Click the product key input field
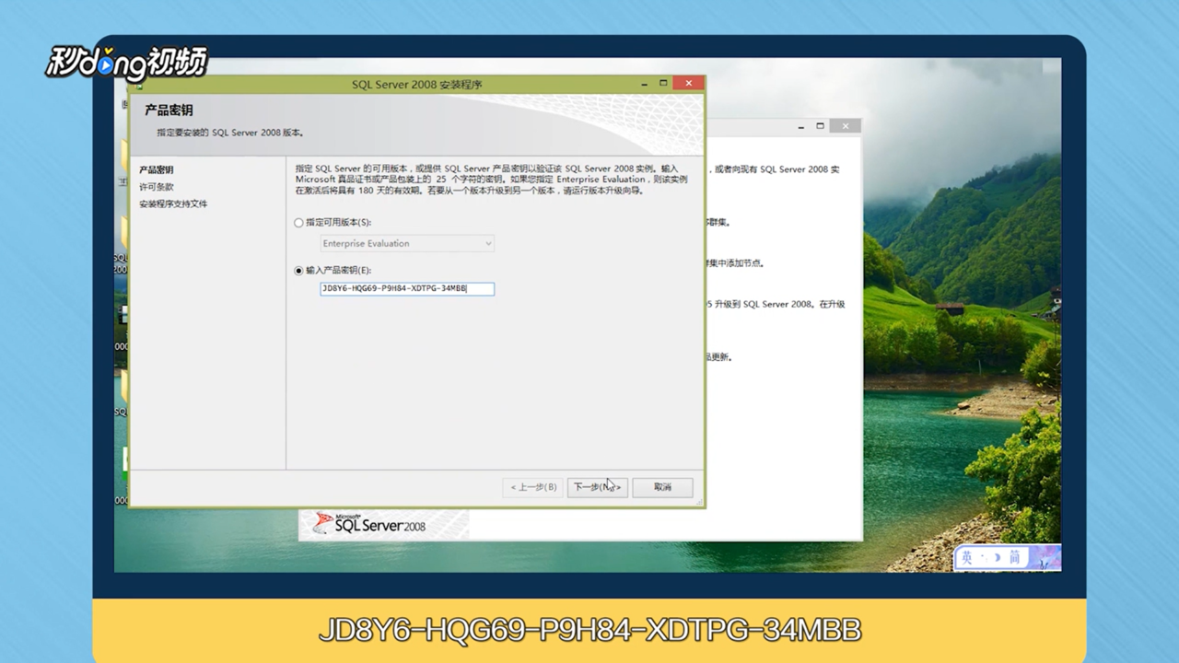 tap(407, 288)
